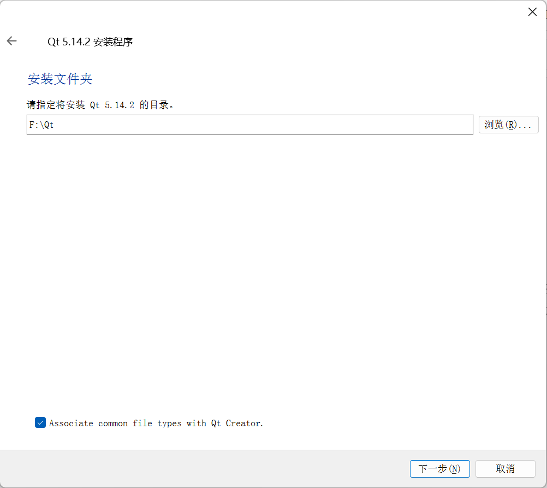Click the Associate common file types label text

pyautogui.click(x=156, y=424)
